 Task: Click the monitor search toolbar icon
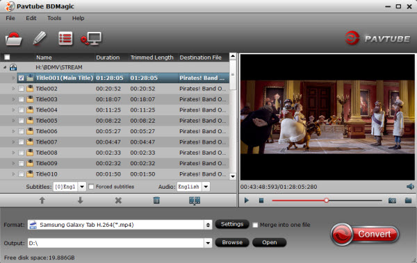tap(91, 39)
